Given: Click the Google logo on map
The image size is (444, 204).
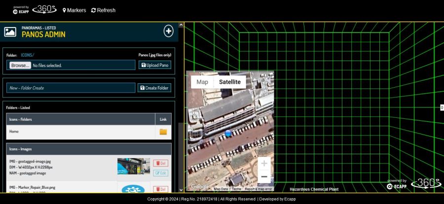Looking at the screenshot, I should tap(200, 187).
